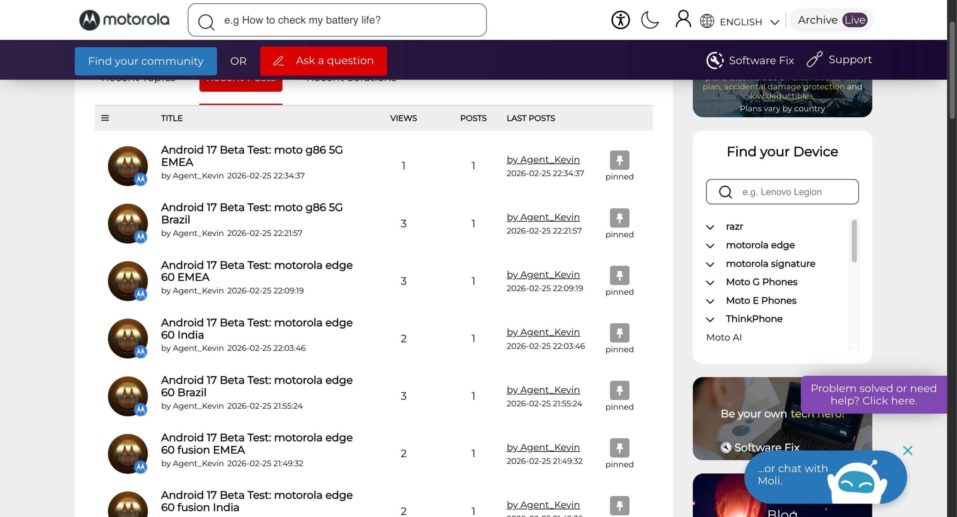This screenshot has width=957, height=517.
Task: Open the accidental damage protection link
Action: click(784, 87)
